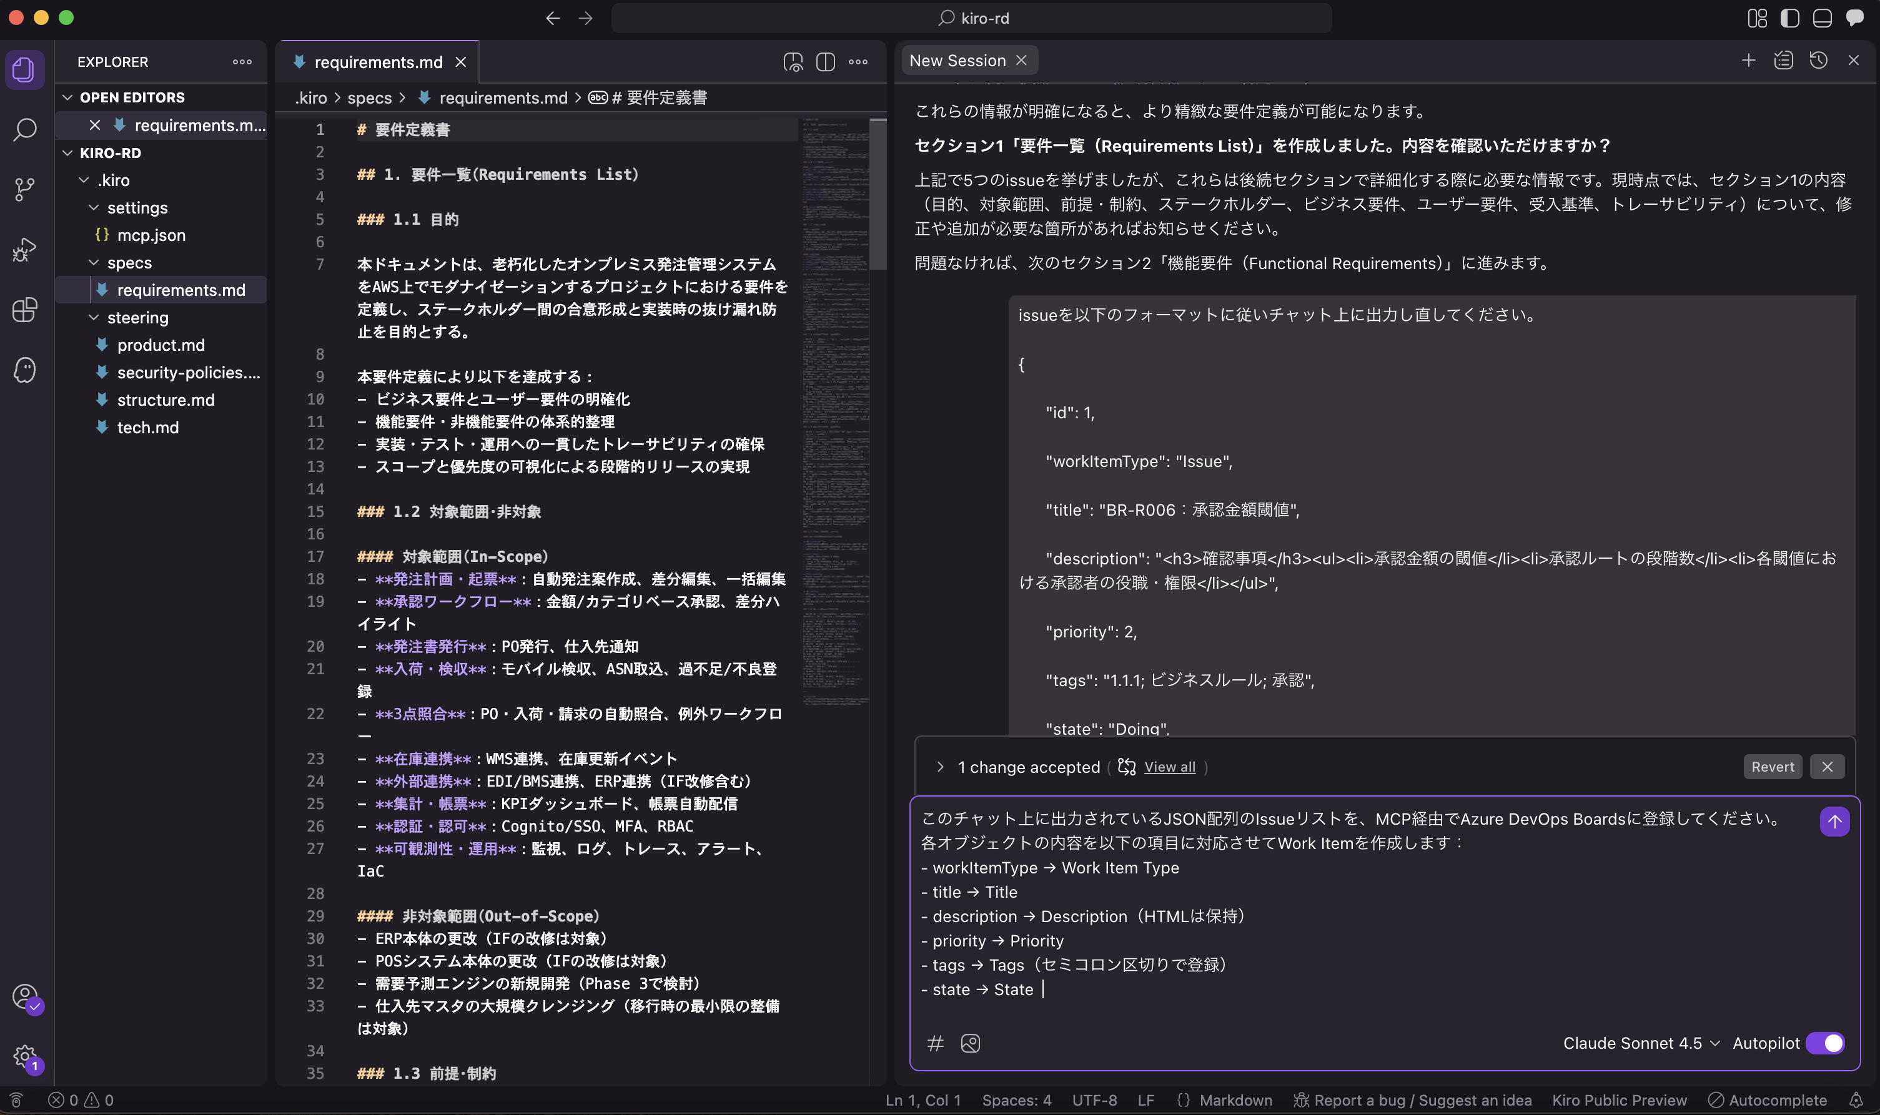Viewport: 1880px width, 1115px height.
Task: Toggle the Autopilot switch off
Action: (x=1825, y=1043)
